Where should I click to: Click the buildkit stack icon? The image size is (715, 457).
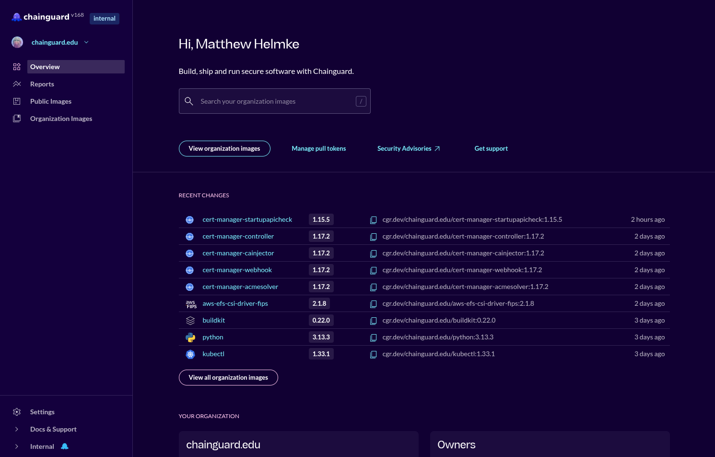point(190,320)
